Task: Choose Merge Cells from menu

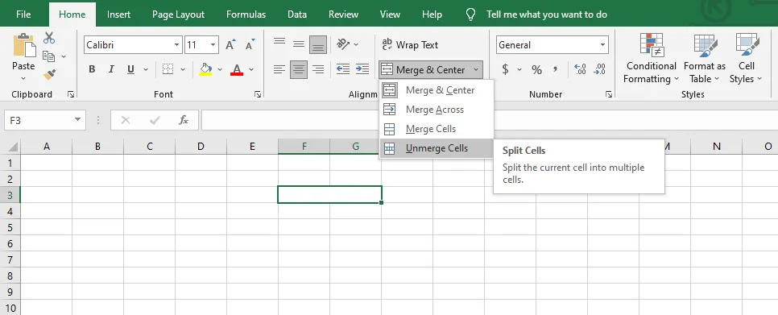Action: point(437,129)
